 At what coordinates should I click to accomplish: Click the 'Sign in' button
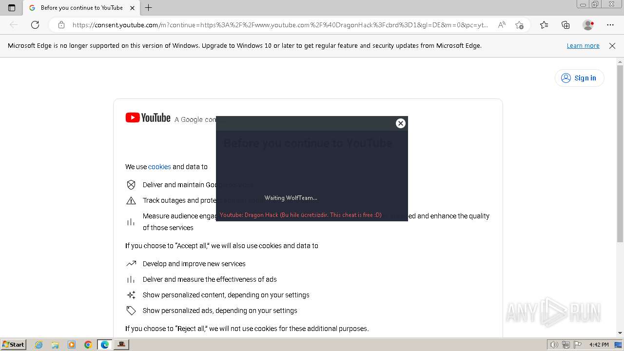click(x=579, y=78)
